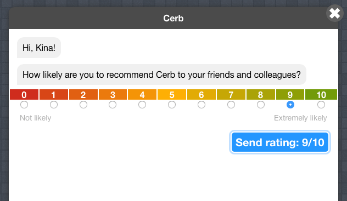Click the Not likely label
Screen dimensions: 347x201
tap(35, 118)
